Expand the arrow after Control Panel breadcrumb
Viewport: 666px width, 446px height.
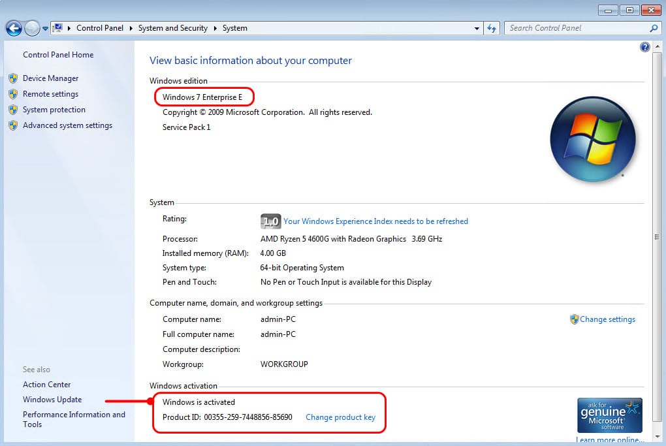[131, 29]
